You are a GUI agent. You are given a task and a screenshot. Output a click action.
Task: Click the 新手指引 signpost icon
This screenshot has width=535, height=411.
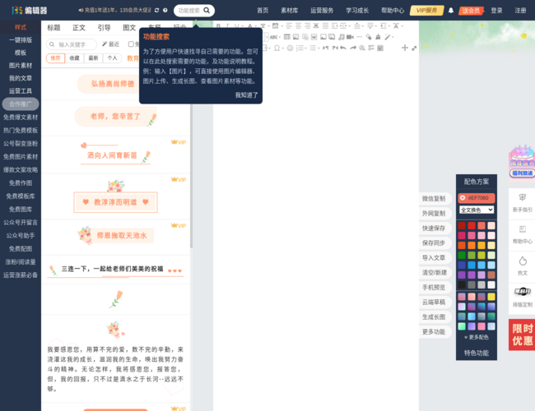pyautogui.click(x=523, y=197)
